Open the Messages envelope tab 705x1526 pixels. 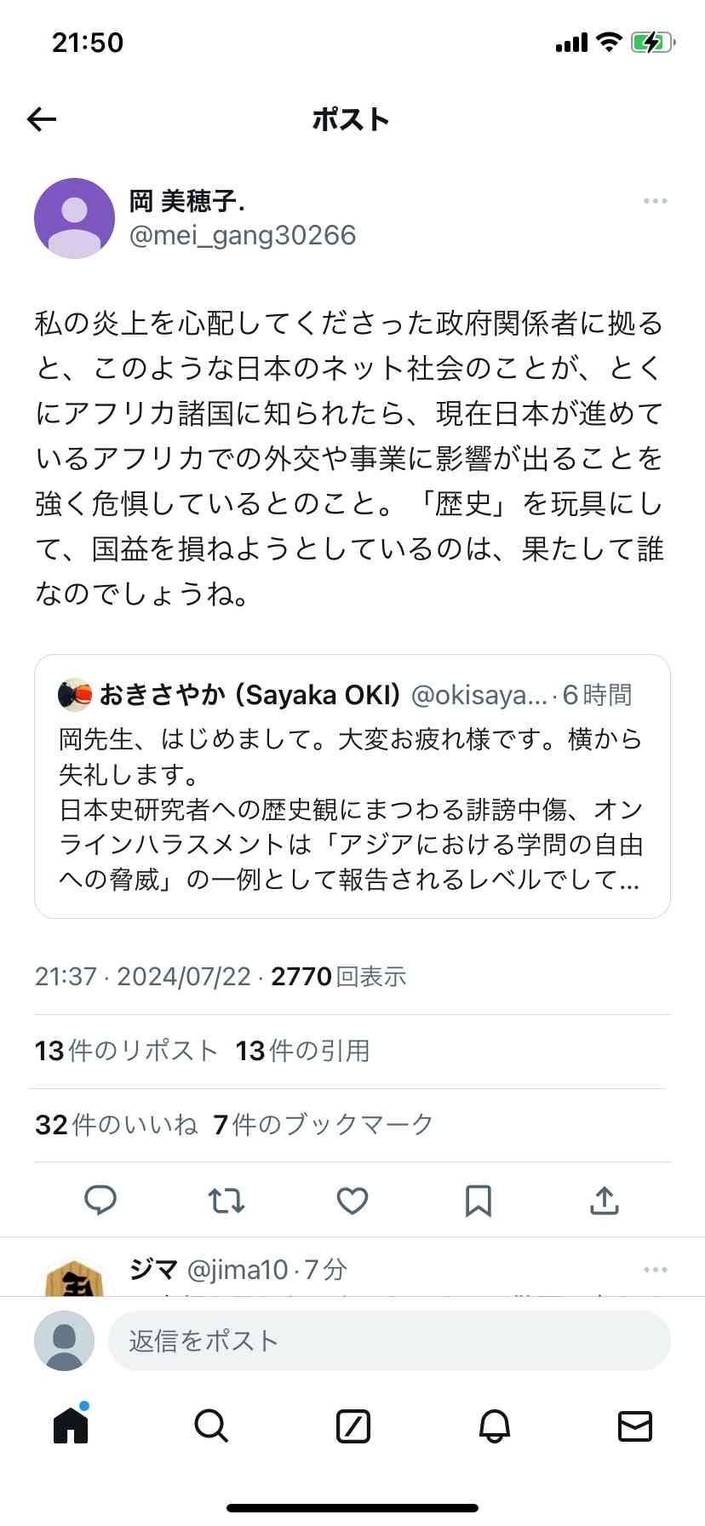pos(634,1425)
